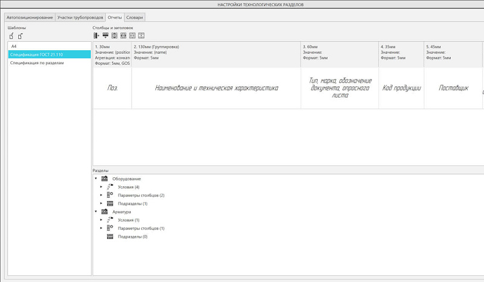484x282 pixels.
Task: Click the second icon under the Шаблоны label
Action: click(20, 36)
